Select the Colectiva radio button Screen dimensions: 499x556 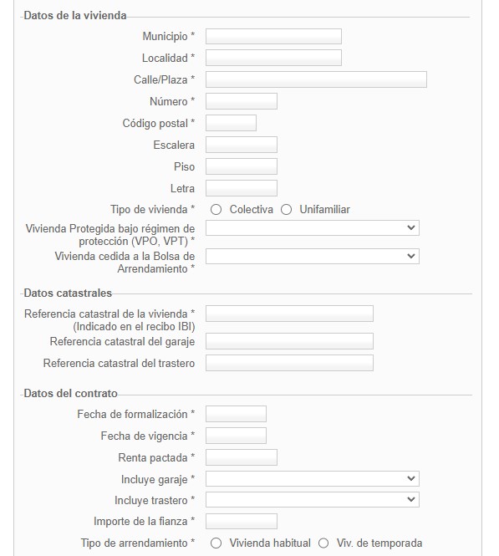[x=216, y=210]
